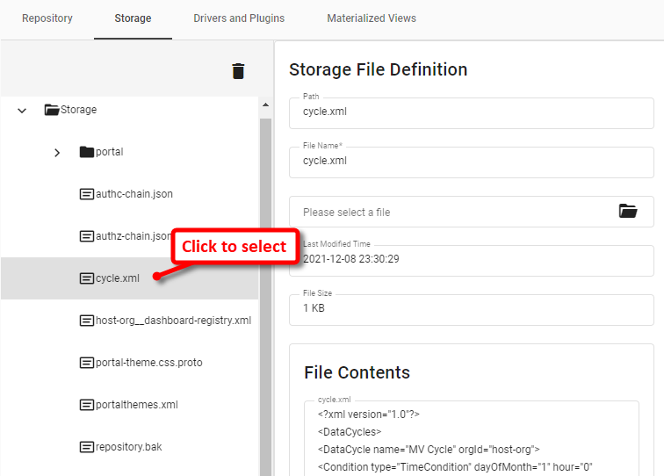Click the File Name input field
Screen dimensions: 664x476
471,162
